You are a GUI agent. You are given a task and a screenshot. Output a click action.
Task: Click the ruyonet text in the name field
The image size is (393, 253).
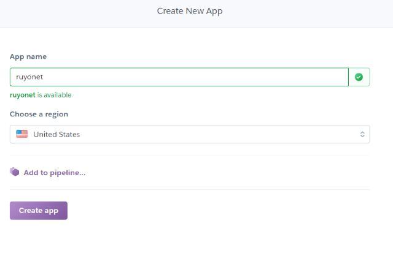click(29, 77)
